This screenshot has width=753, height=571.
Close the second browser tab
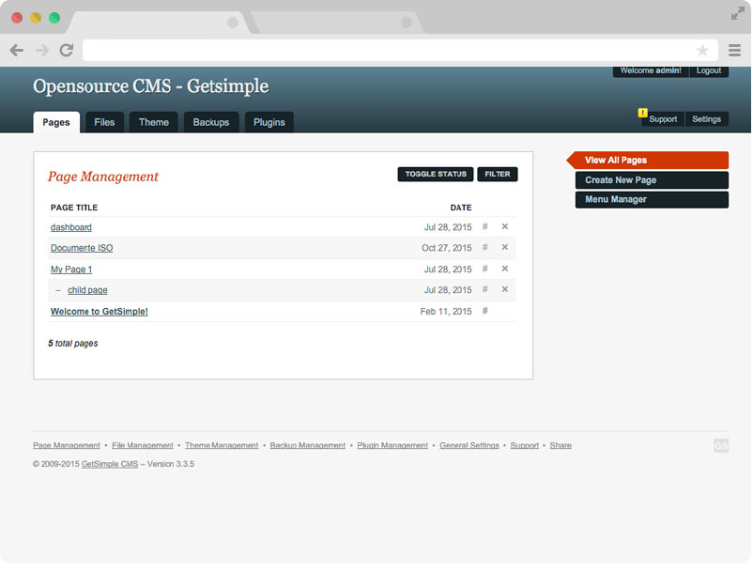tap(407, 23)
